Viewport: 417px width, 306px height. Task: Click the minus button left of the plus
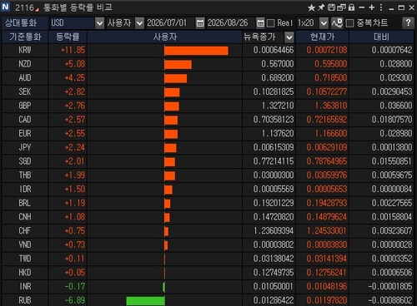(362, 7)
